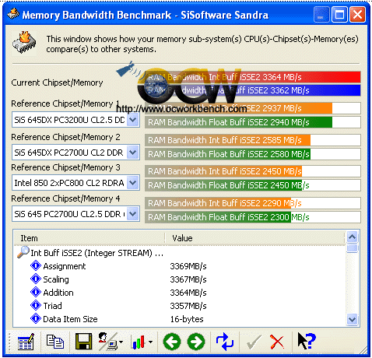Click the Value column header

(x=255, y=238)
